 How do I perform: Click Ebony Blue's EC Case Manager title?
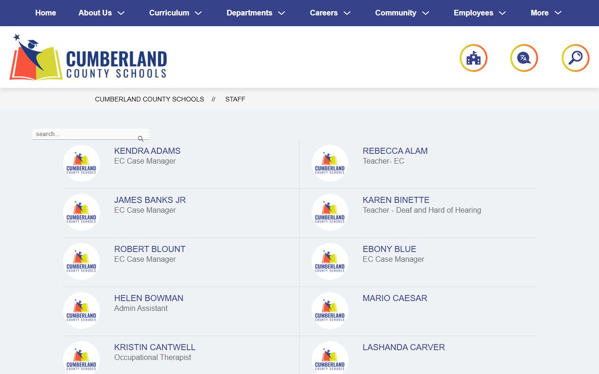pyautogui.click(x=394, y=259)
